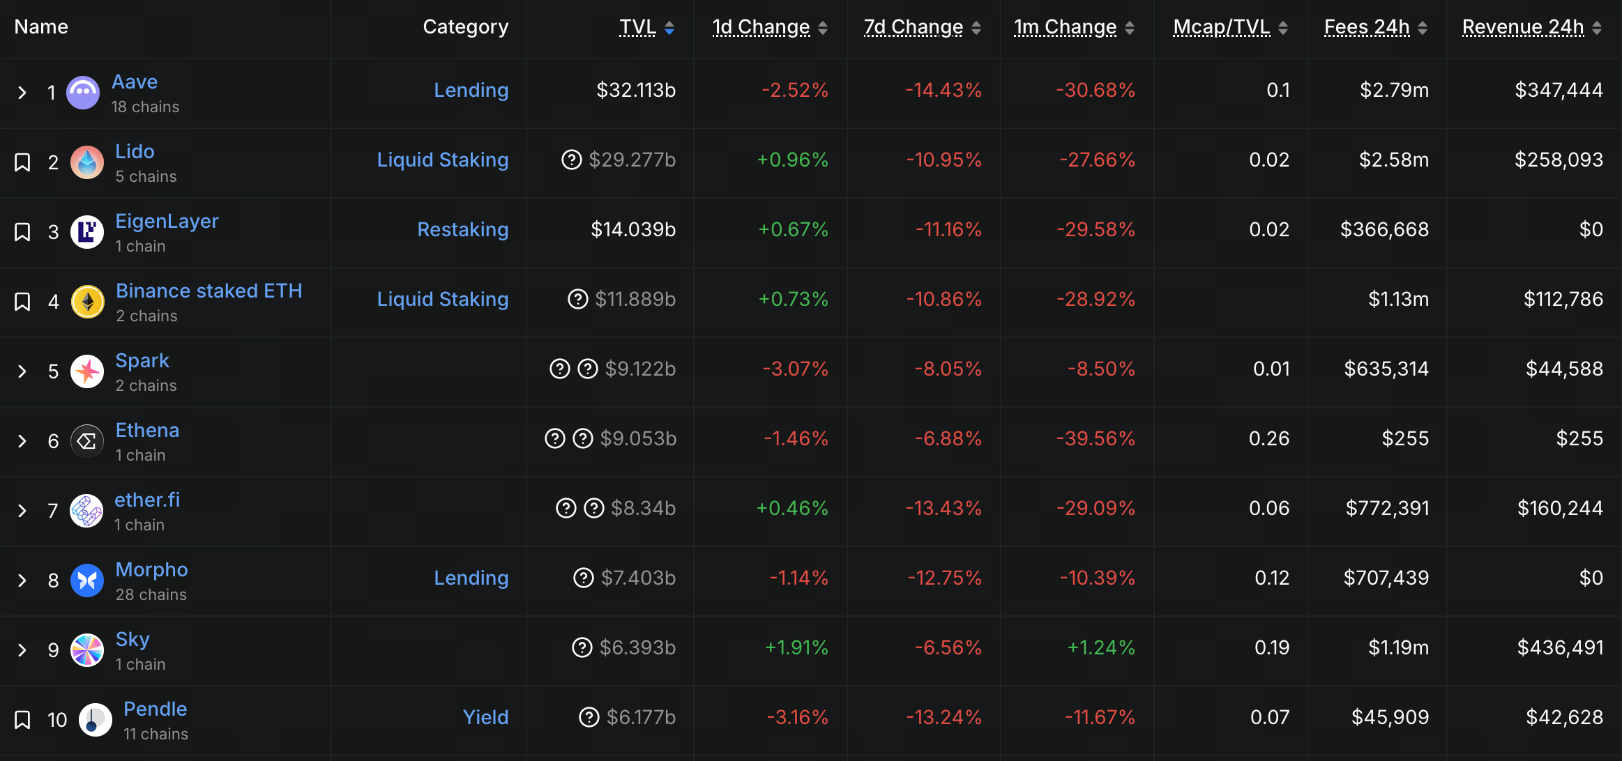Click the Lido protocol logo

click(87, 162)
